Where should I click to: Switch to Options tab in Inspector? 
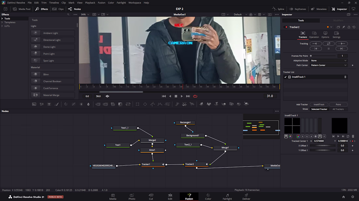pos(325,35)
